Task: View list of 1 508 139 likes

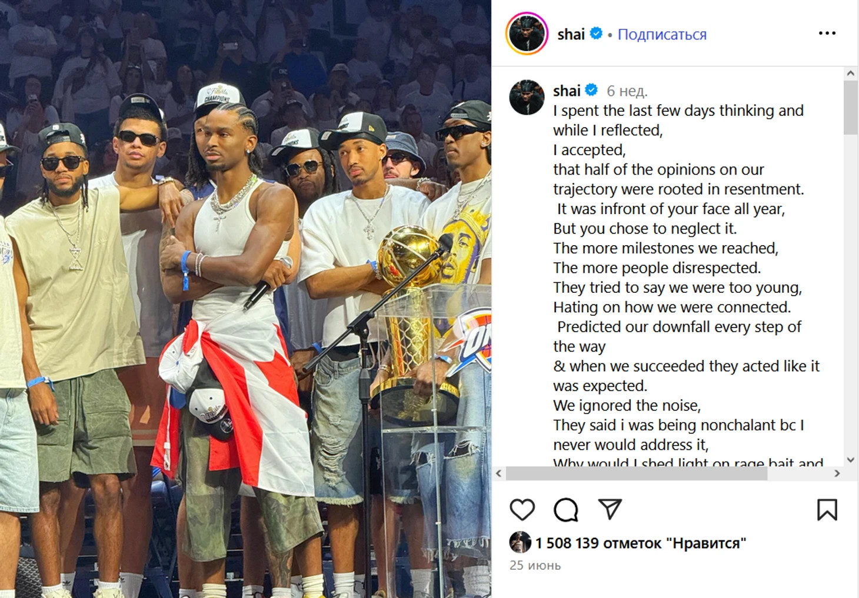Action: 640,543
